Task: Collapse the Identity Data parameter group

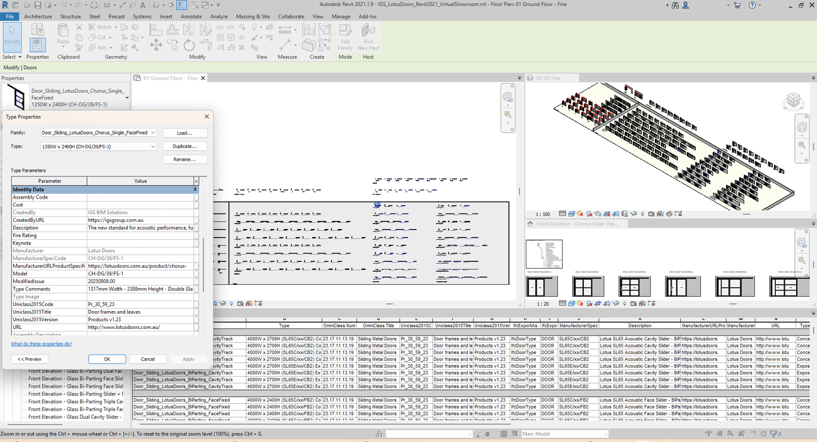Action: (195, 190)
